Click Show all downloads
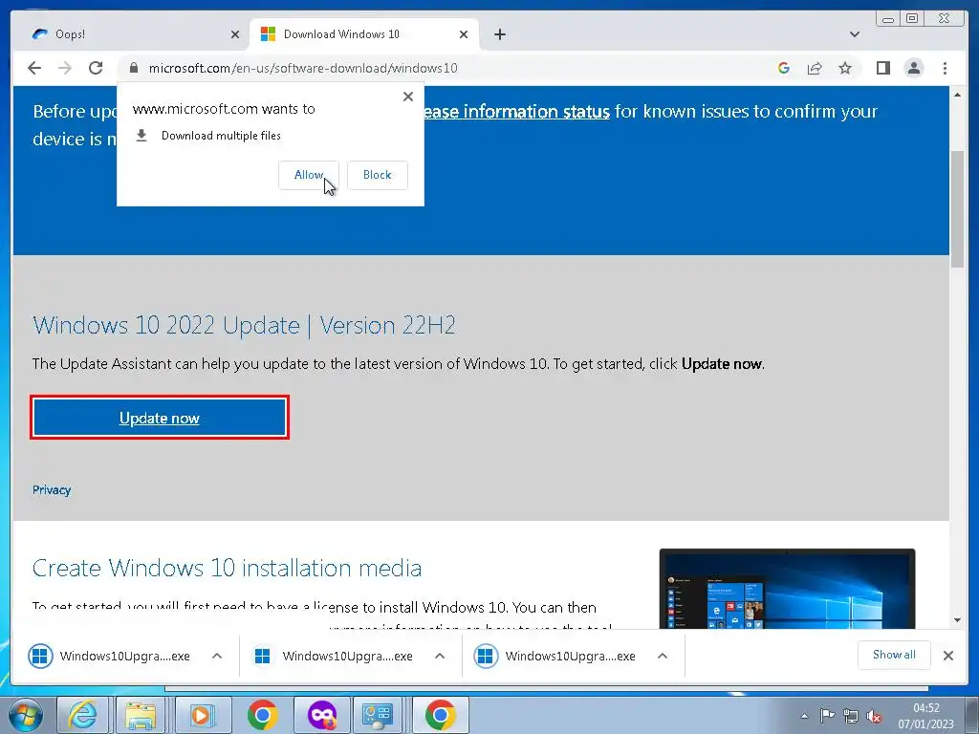 click(x=894, y=655)
